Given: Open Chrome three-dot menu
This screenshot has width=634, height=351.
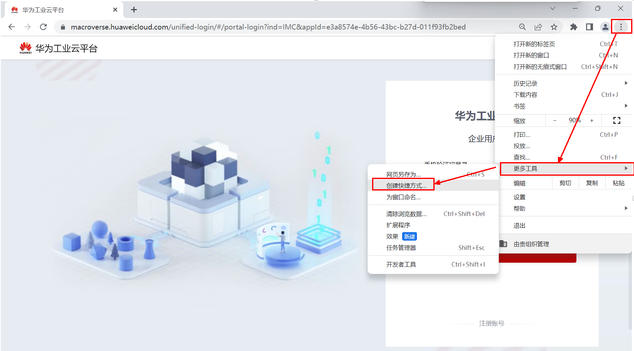Looking at the screenshot, I should pyautogui.click(x=621, y=27).
